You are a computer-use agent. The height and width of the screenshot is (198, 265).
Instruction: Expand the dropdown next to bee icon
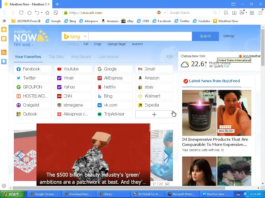click(165, 13)
